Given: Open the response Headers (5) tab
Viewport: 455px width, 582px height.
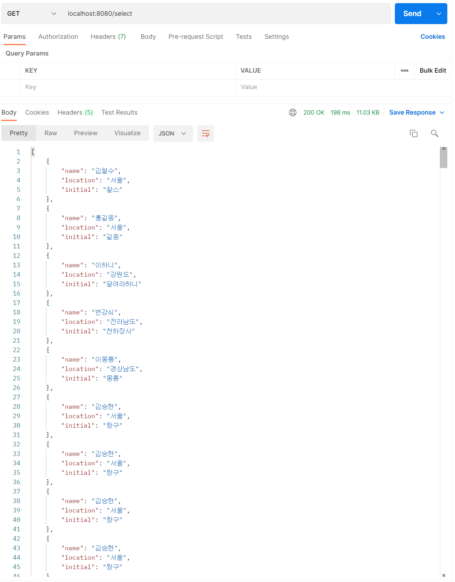Looking at the screenshot, I should 75,112.
